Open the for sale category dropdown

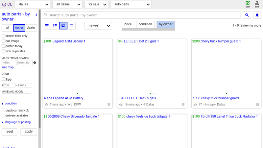(x=96, y=4)
